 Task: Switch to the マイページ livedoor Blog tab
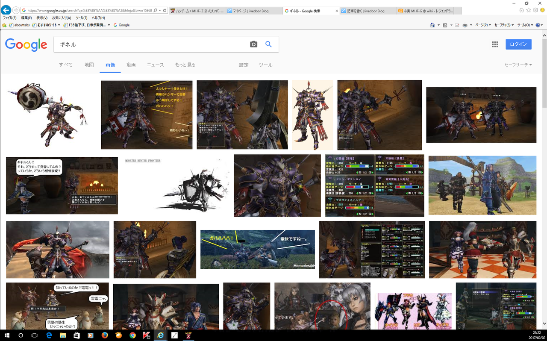[254, 11]
